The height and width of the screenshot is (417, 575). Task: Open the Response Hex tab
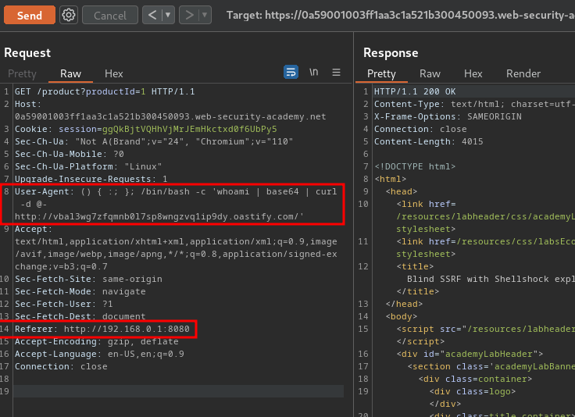[x=473, y=73]
